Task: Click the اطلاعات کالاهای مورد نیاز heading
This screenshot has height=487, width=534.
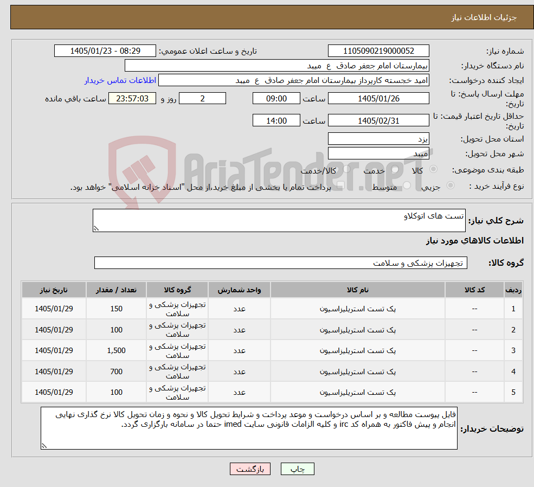Action: click(475, 241)
